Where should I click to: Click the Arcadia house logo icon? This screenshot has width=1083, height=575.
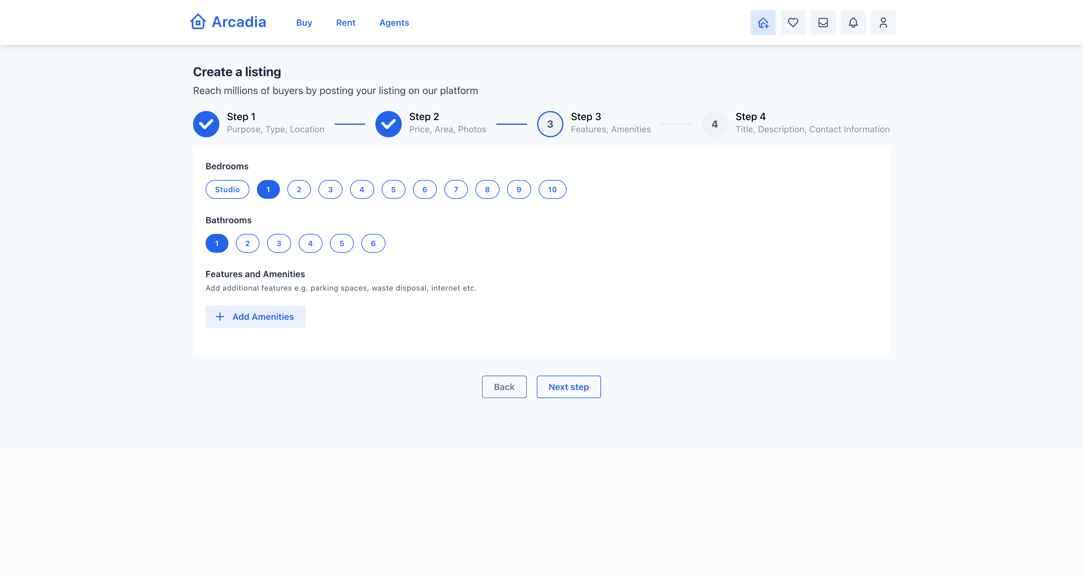click(x=198, y=22)
